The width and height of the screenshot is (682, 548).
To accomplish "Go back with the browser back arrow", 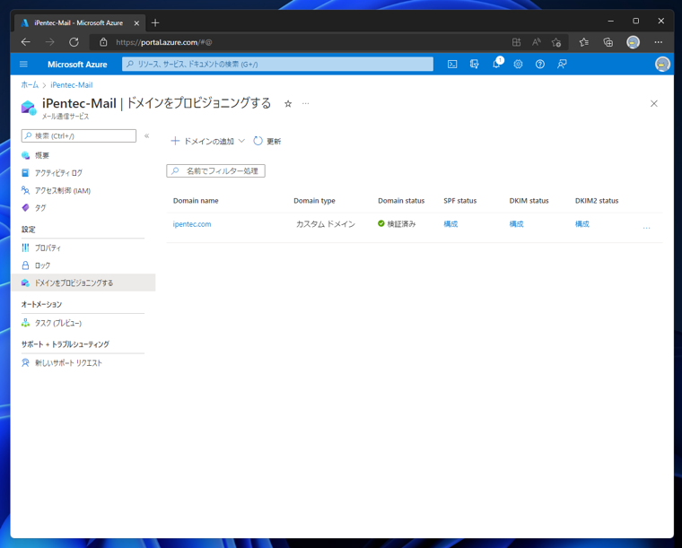I will [x=26, y=42].
